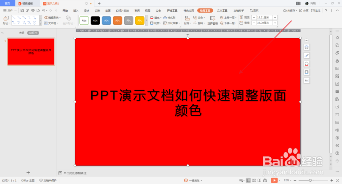Click the star icon at top of right sidebar

pyautogui.click(x=337, y=38)
